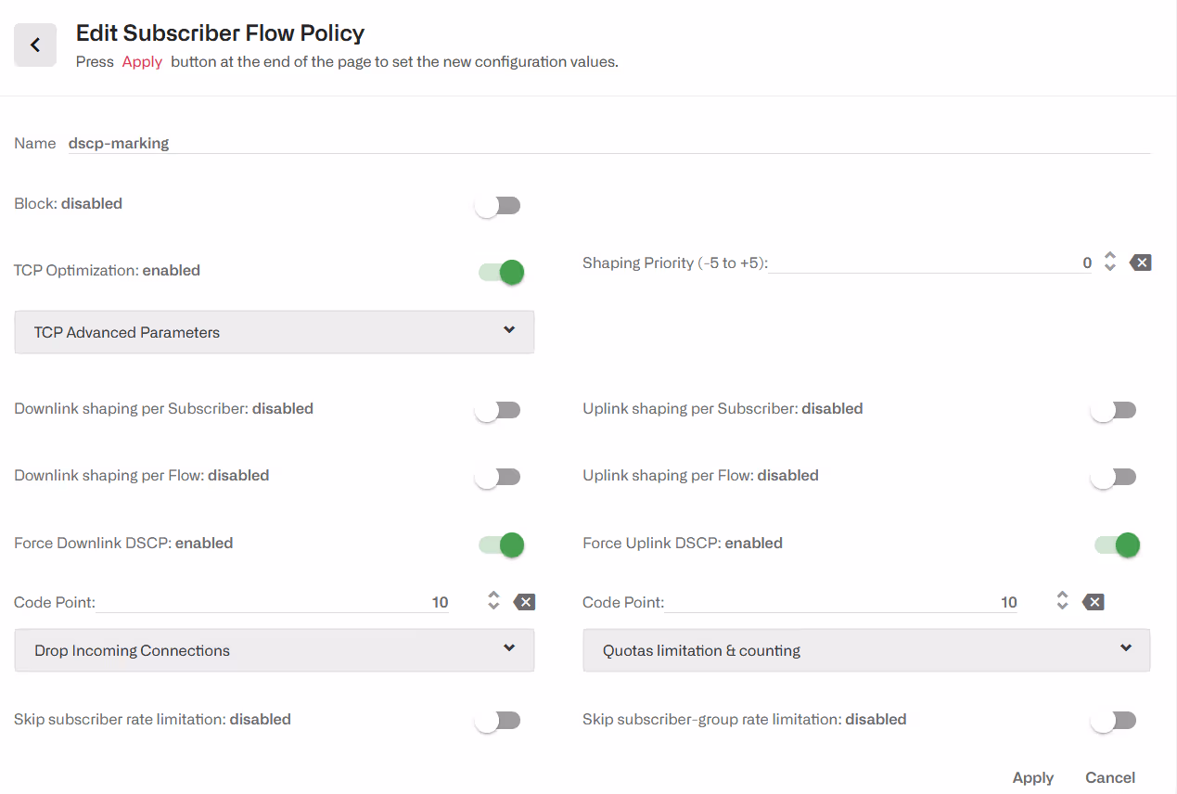Viewport: 1177px width, 794px height.
Task: Turn off Force Downlink DSCP
Action: [501, 544]
